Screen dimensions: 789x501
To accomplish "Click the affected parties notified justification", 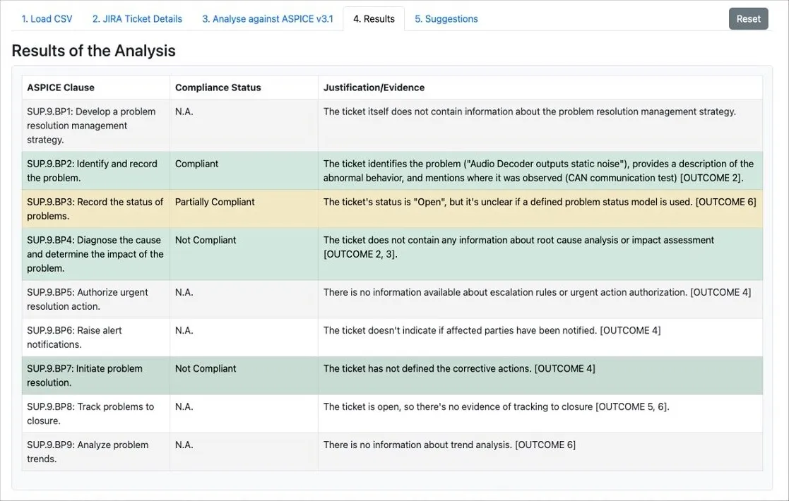I will tap(492, 331).
